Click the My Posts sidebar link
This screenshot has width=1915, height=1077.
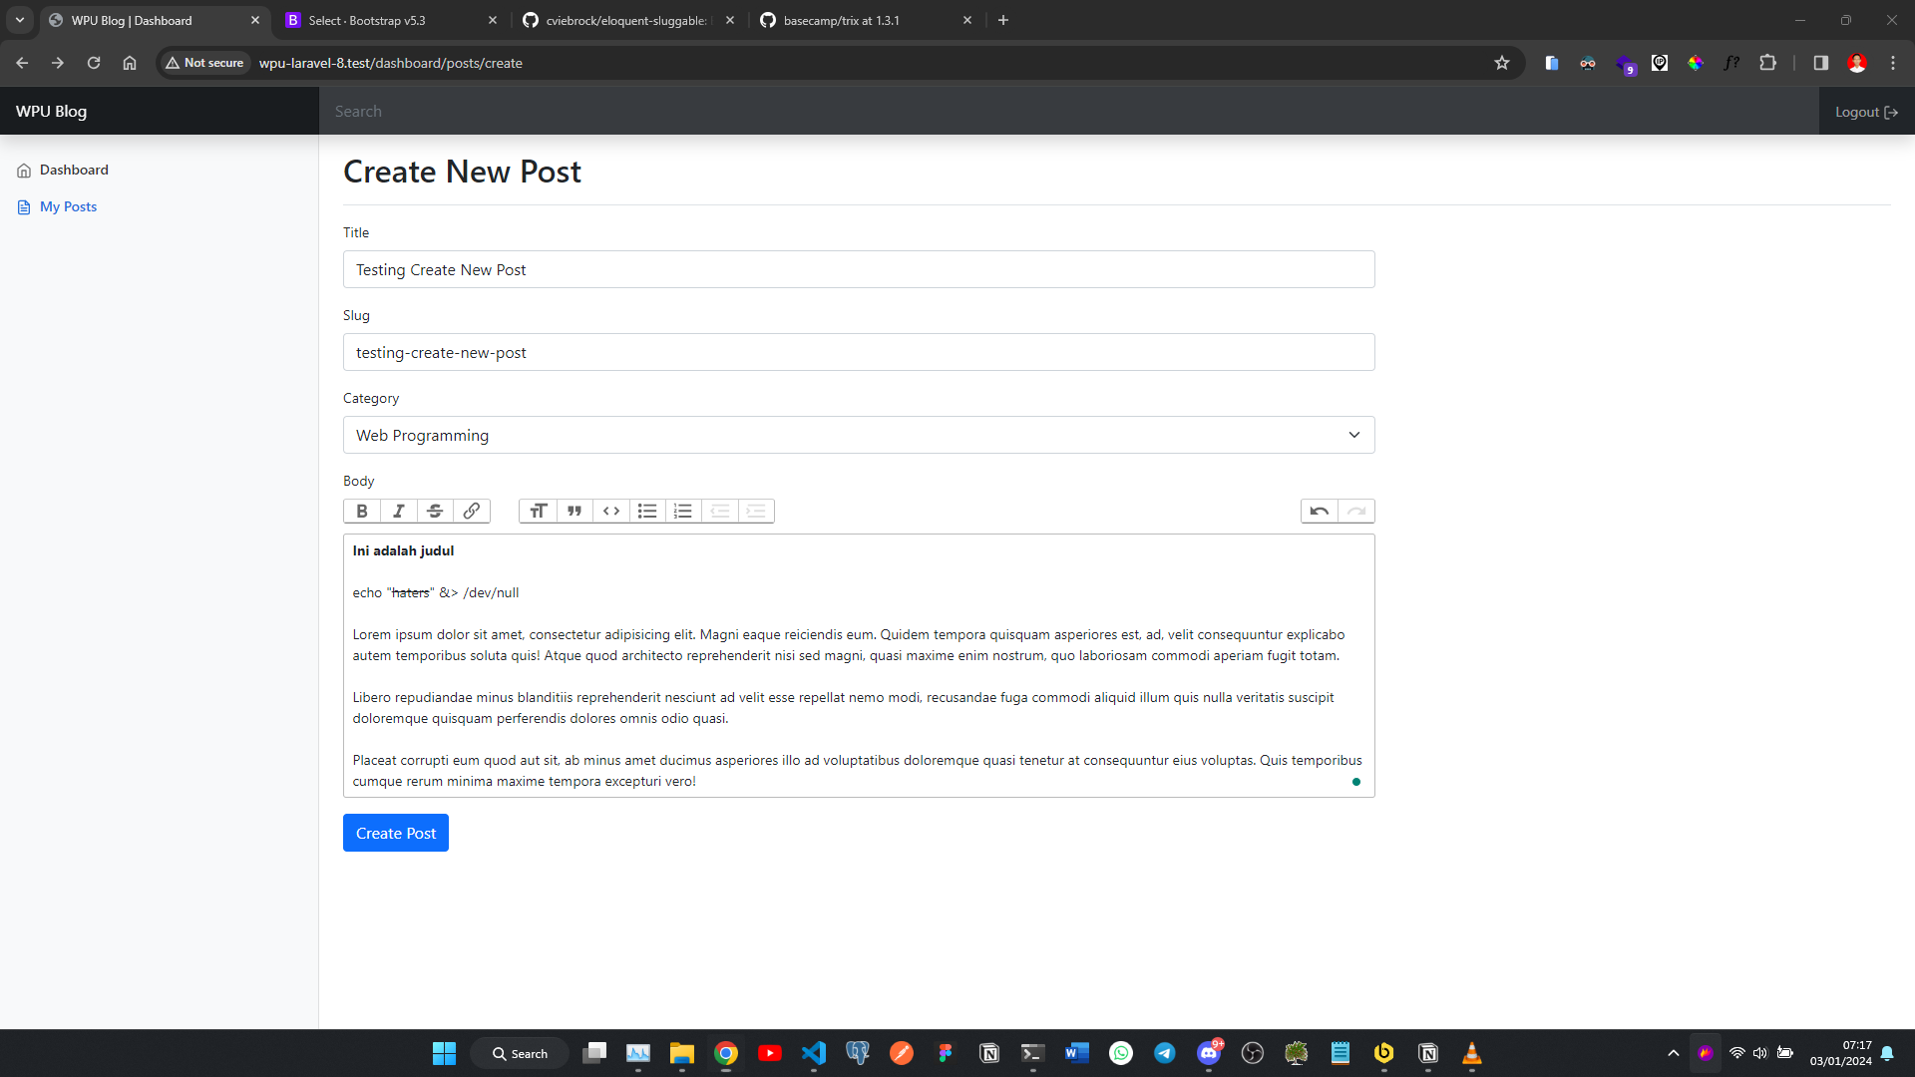(x=69, y=205)
